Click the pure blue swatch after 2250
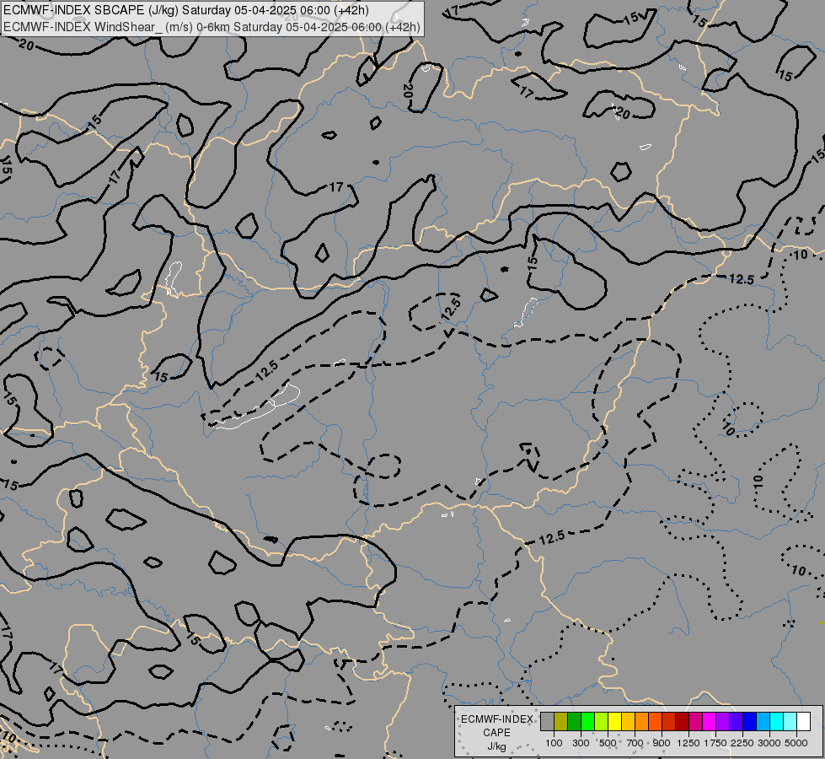Screen dimensions: 825x759 pyautogui.click(x=750, y=722)
